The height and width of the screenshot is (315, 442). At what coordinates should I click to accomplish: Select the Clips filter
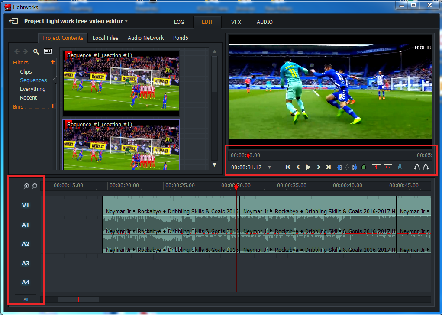pos(26,71)
